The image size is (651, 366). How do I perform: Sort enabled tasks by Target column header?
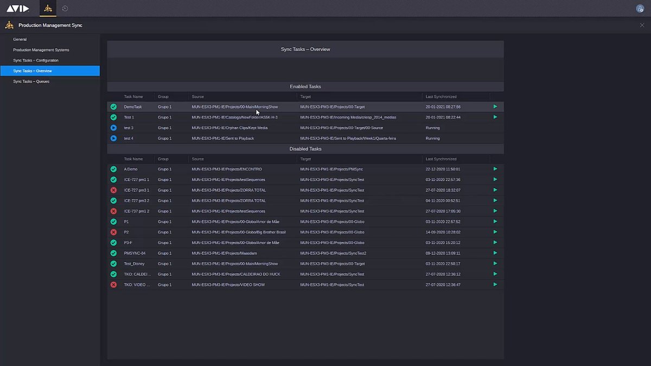point(305,97)
